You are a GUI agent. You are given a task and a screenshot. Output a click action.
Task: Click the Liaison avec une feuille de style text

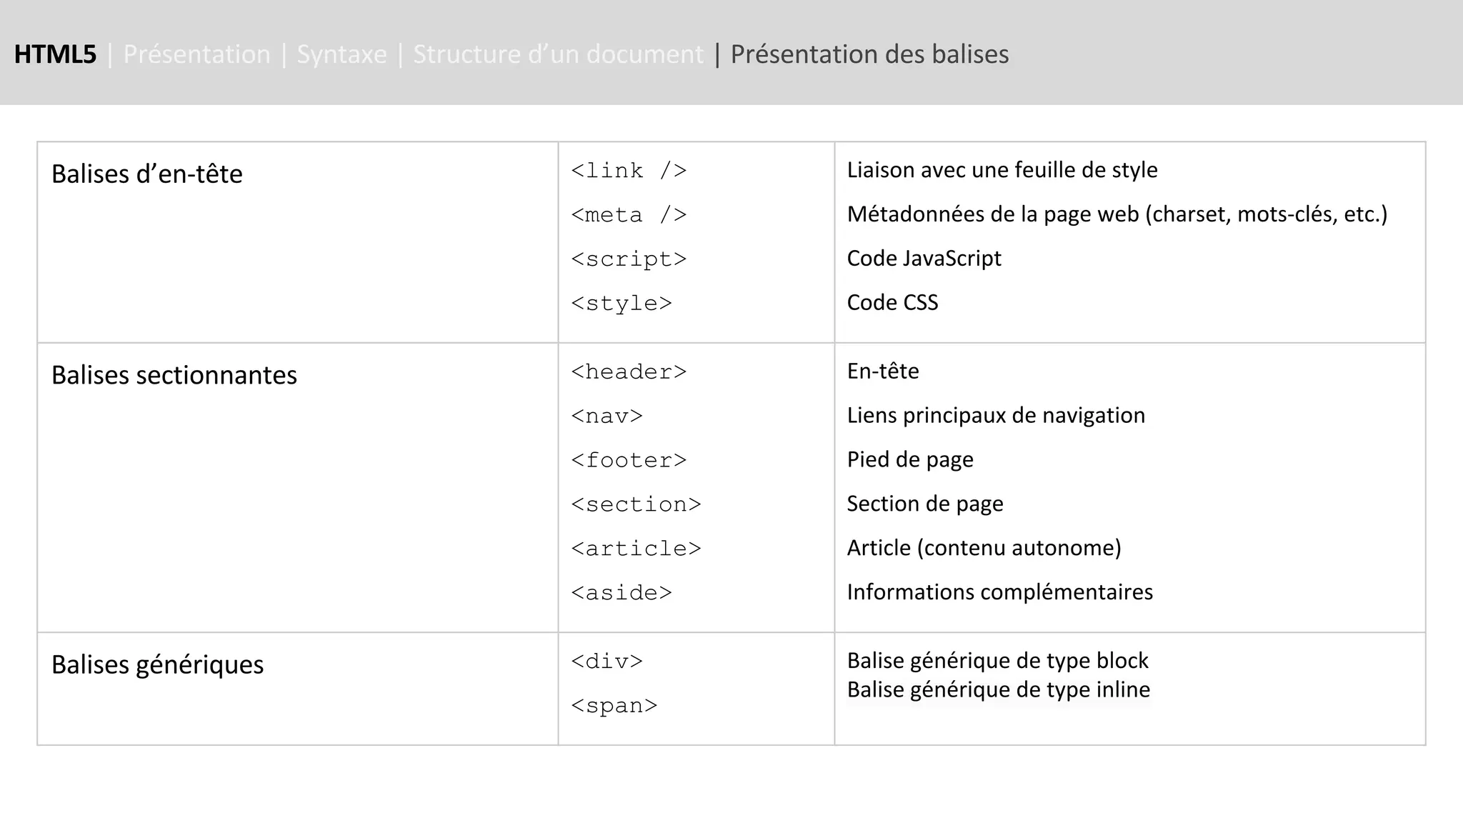coord(1002,170)
